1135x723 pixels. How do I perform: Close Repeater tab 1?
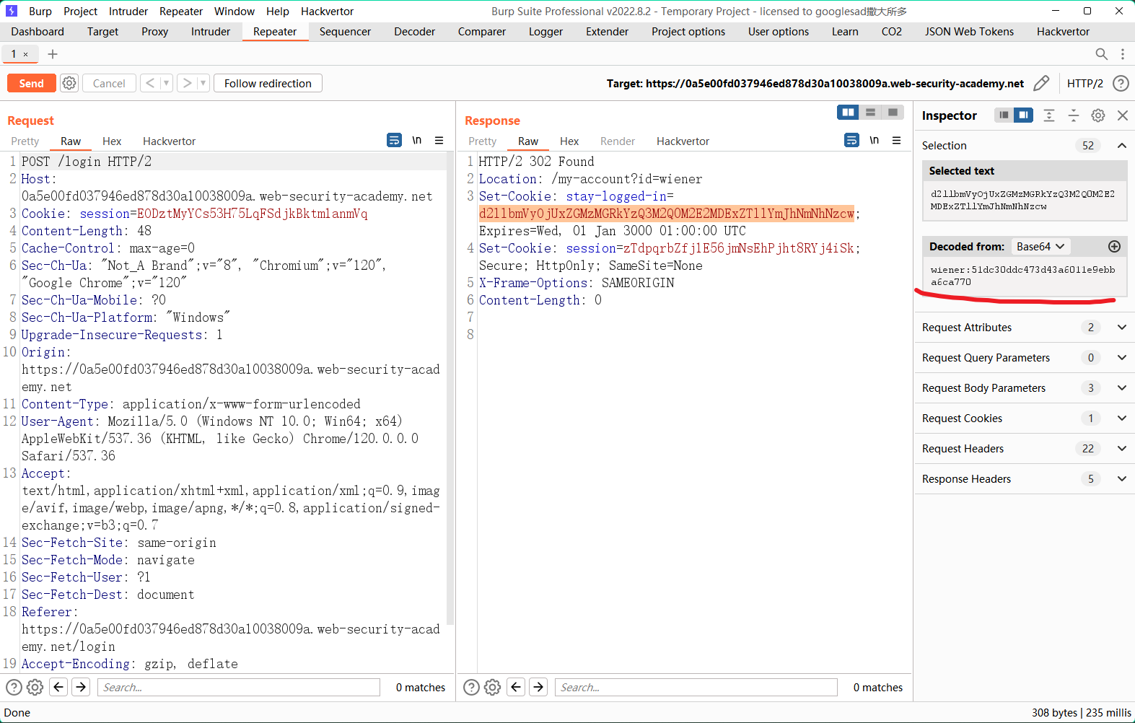[x=26, y=54]
